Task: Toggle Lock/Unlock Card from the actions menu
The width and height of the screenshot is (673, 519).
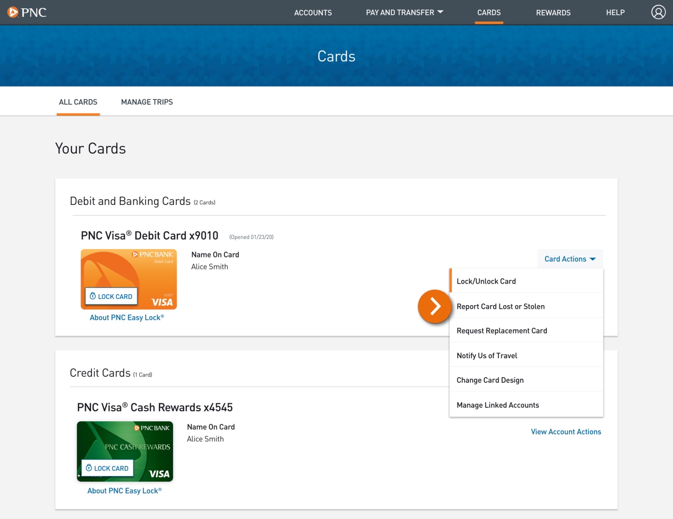Action: (x=486, y=281)
